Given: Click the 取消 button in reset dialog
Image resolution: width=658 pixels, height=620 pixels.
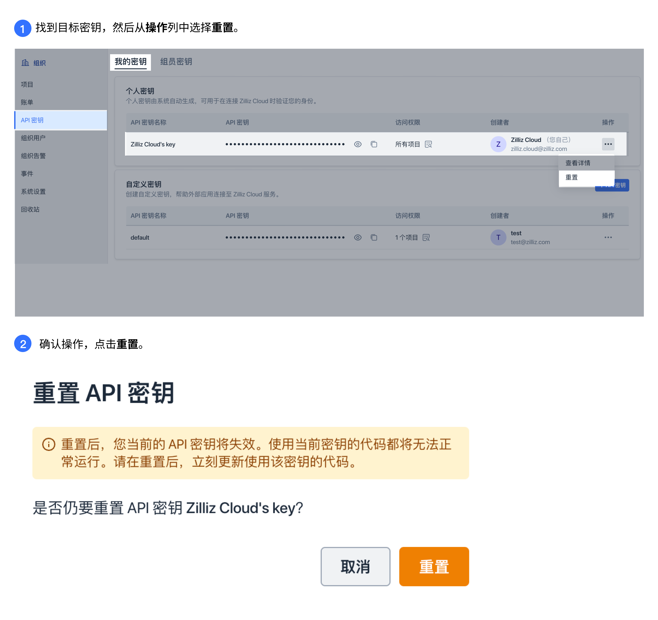Looking at the screenshot, I should tap(355, 566).
